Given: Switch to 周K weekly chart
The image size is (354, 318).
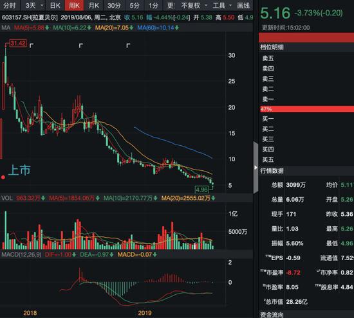Looking at the screenshot, I should point(74,5).
